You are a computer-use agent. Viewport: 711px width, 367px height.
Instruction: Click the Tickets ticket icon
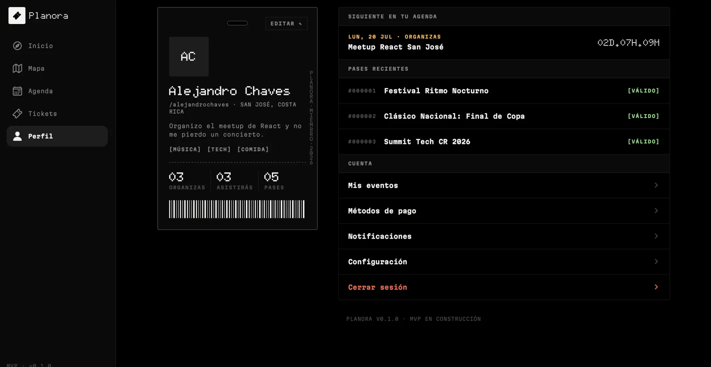[x=17, y=114]
